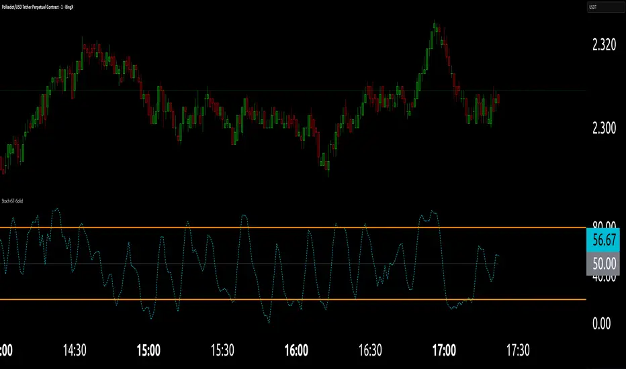Screen dimensions: 626x369
Task: Select the 0.00 oscillator axis label
Action: [x=601, y=323]
